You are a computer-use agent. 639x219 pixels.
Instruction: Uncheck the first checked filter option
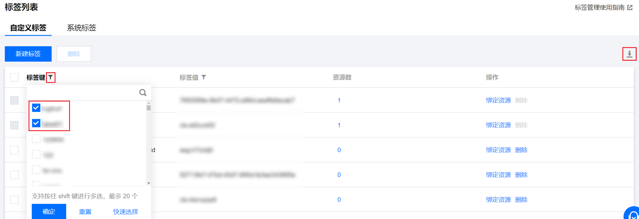click(x=36, y=108)
